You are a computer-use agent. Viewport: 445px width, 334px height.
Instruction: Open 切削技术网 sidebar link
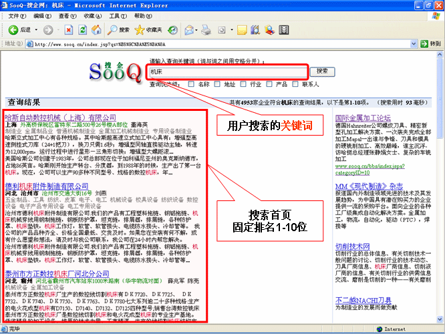point(353,246)
